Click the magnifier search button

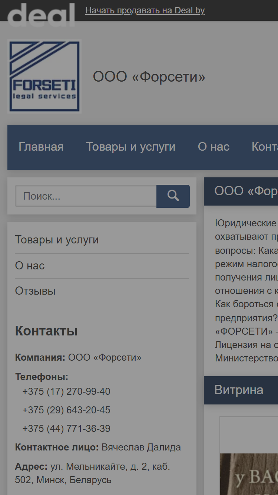coord(173,196)
